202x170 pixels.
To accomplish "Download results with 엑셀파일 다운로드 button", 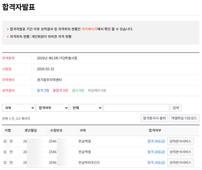I will pos(184,118).
